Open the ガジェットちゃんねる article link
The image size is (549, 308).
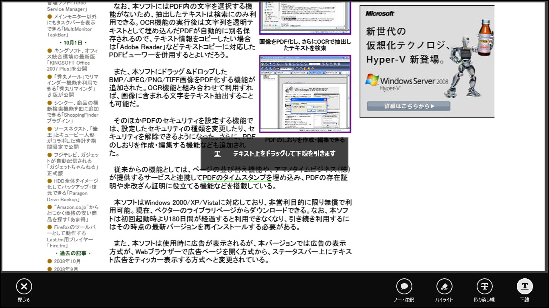[73, 164]
